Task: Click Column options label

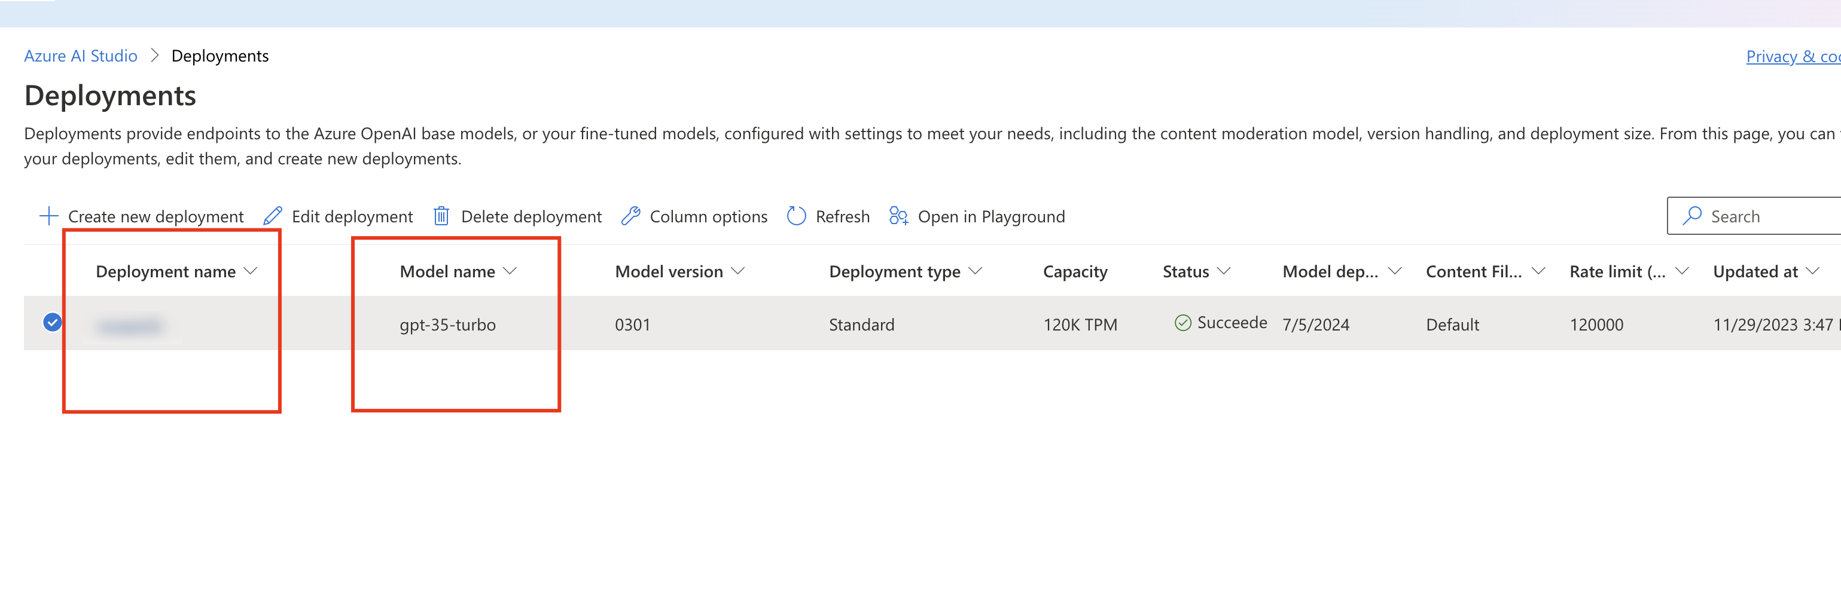Action: [708, 216]
